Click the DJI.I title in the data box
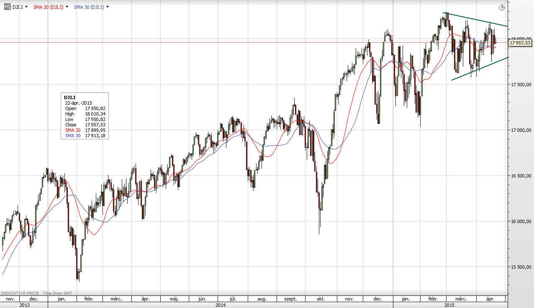 70,97
